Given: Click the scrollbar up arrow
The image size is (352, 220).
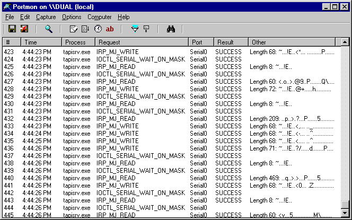Looking at the screenshot, I should tap(345, 42).
